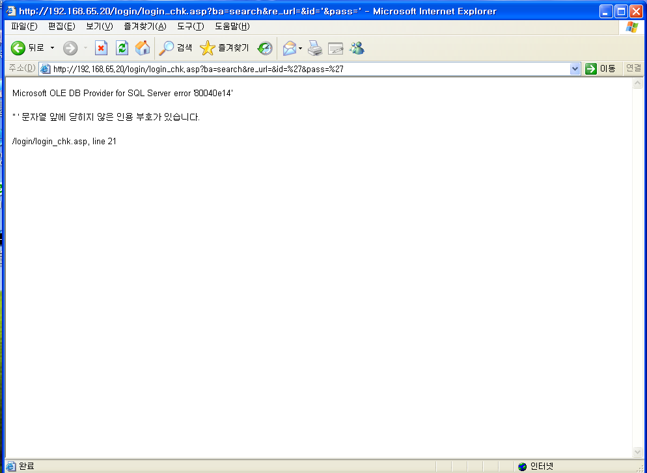Image resolution: width=647 pixels, height=473 pixels.
Task: Click the /login/login_chk.asp, line 21 text
Action: point(64,142)
